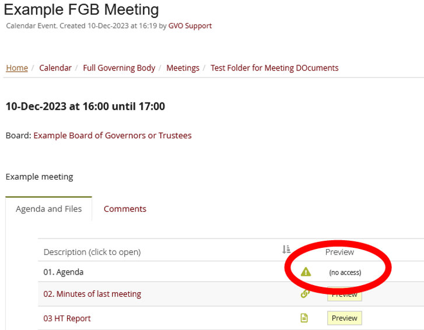Click the warning triangle icon beside Agenda
The width and height of the screenshot is (424, 330).
point(306,272)
